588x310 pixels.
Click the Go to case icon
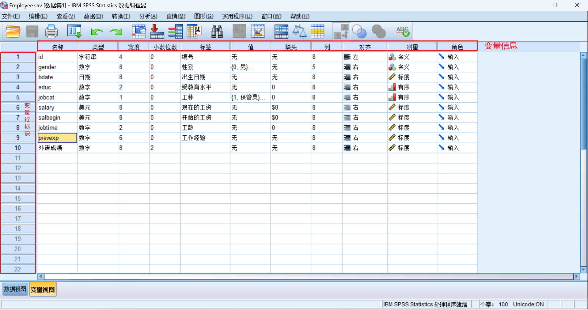[139, 32]
